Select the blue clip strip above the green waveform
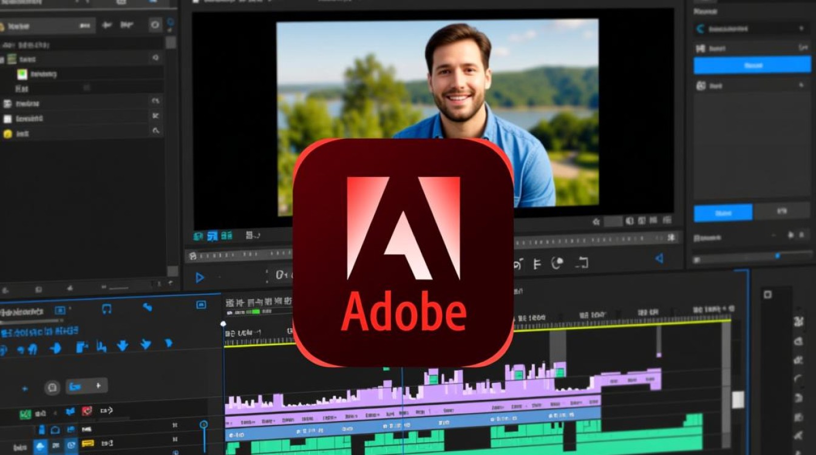This screenshot has width=816, height=455. [413, 423]
